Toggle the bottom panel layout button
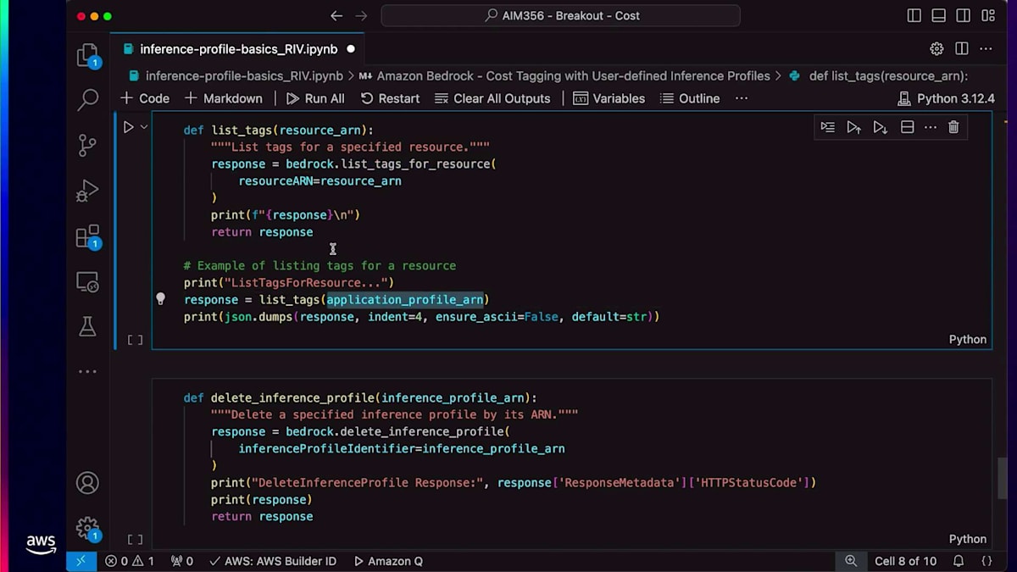Image resolution: width=1017 pixels, height=572 pixels. (938, 15)
